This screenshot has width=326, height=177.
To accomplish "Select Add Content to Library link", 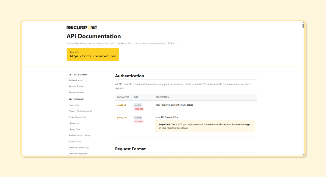I will (79, 135).
